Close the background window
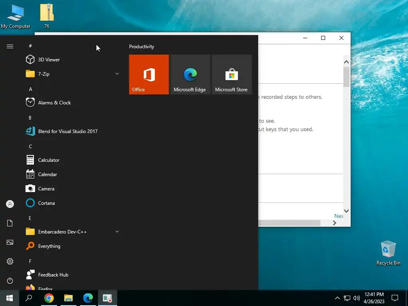The height and width of the screenshot is (306, 408). click(341, 38)
